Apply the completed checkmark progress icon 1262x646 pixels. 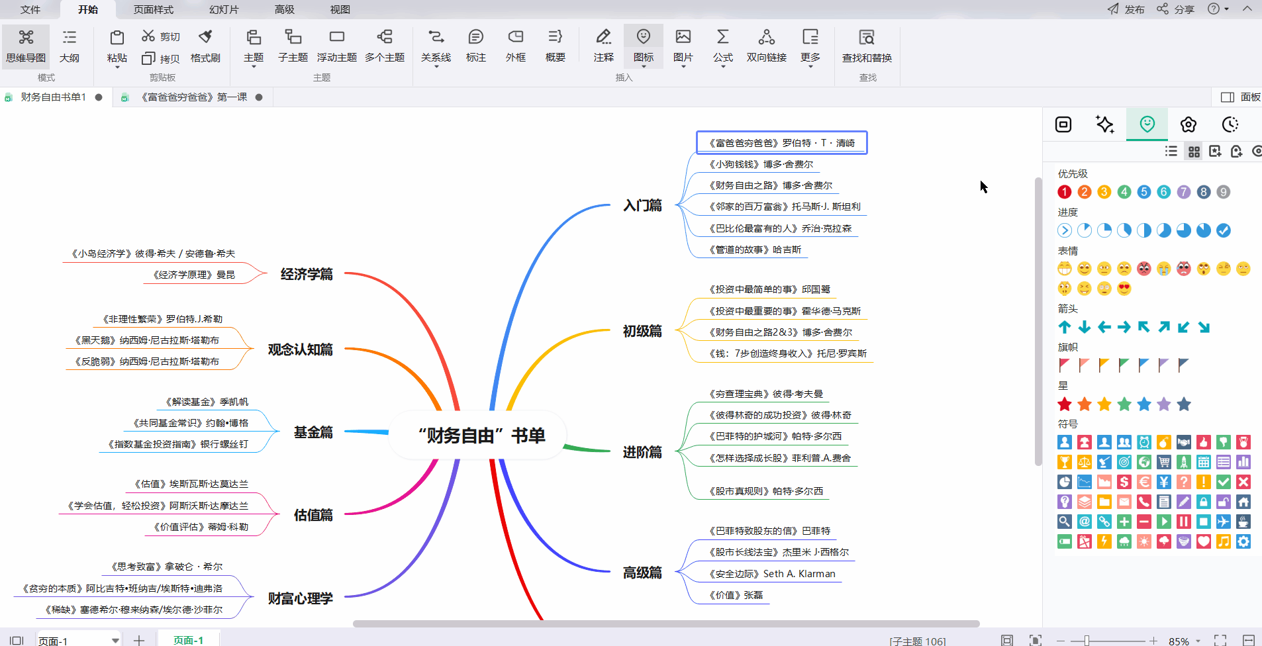[x=1224, y=230]
